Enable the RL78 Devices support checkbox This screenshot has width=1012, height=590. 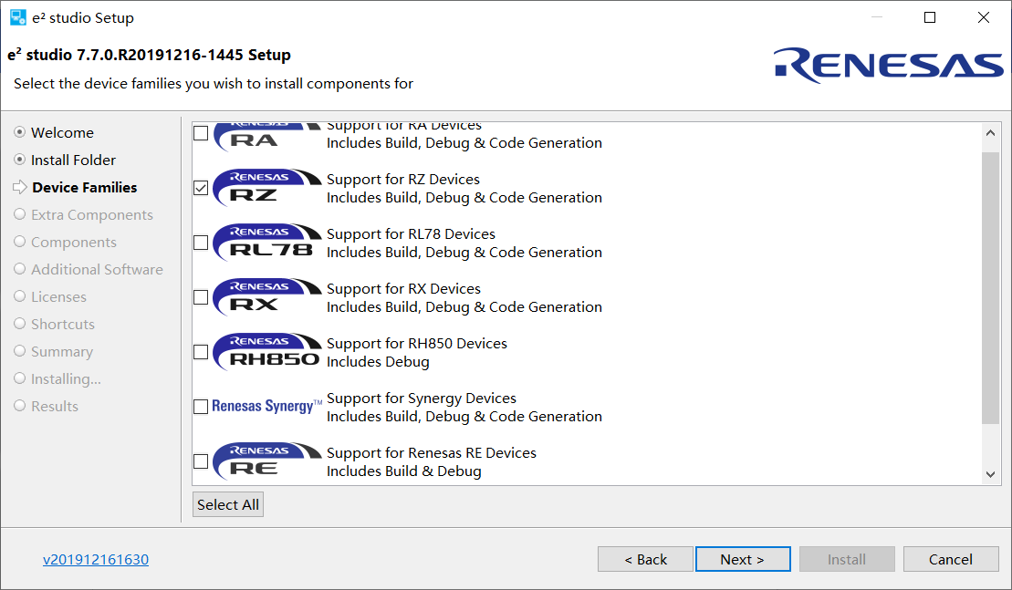[201, 243]
